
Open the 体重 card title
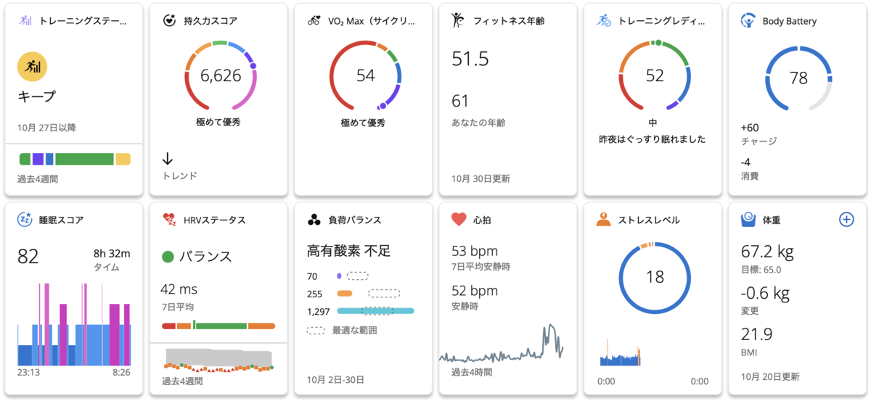tap(772, 220)
